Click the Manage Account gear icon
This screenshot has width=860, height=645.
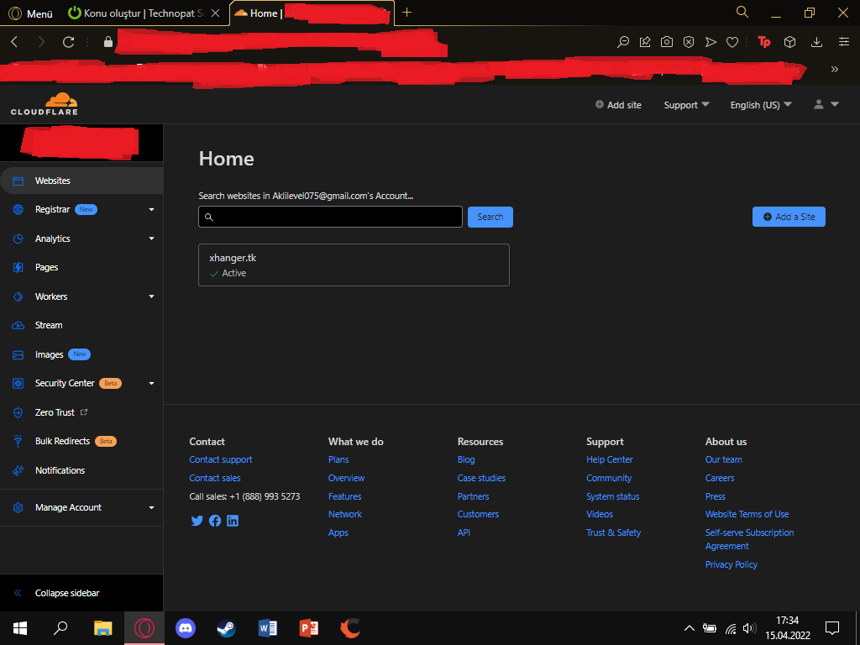[x=18, y=507]
